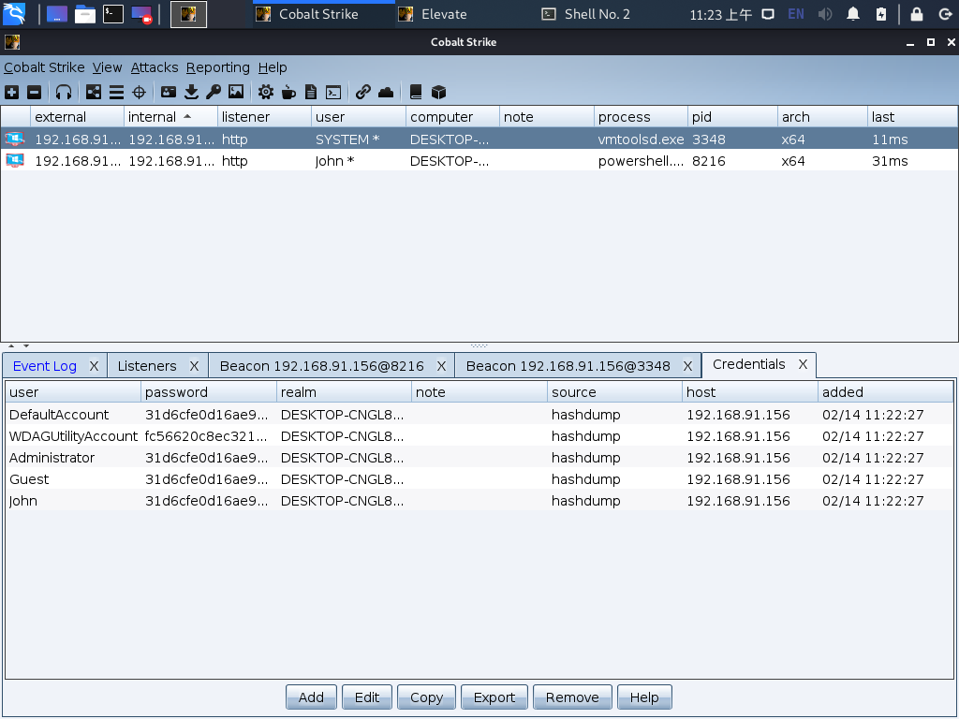Click the chain link host file icon

click(363, 92)
